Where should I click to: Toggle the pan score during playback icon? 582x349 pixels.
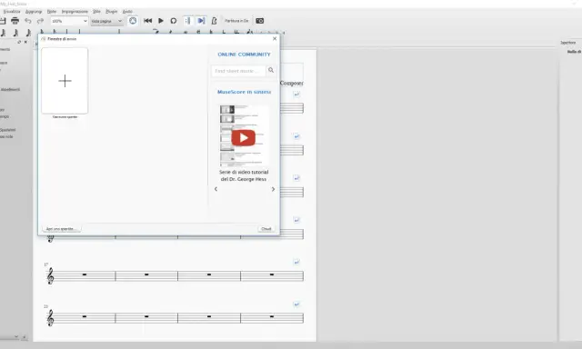click(x=201, y=21)
